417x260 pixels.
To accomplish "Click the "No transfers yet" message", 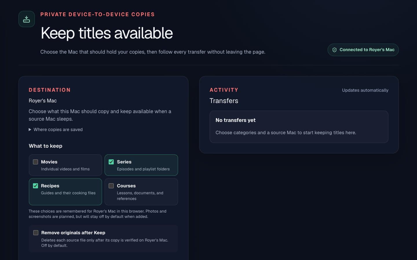I will tap(235, 120).
